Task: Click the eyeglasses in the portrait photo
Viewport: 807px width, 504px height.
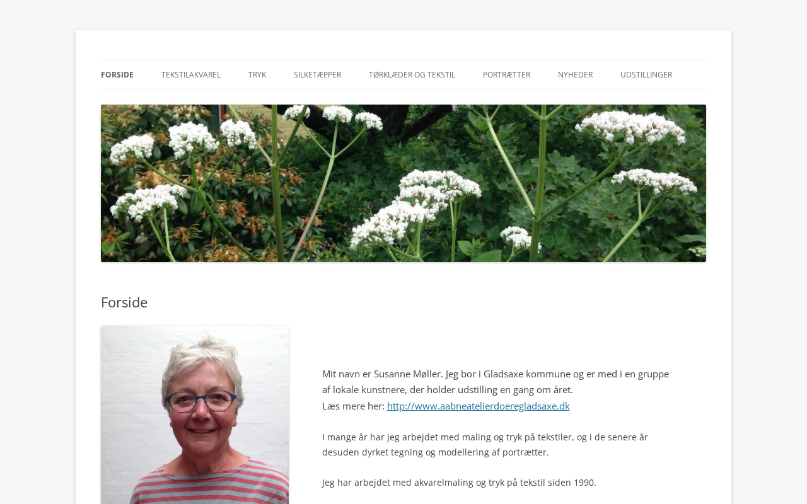Action: point(200,400)
